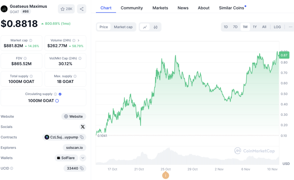Viewport: 294px width, 180px height.
Task: Open the Markets tab
Action: (x=160, y=8)
